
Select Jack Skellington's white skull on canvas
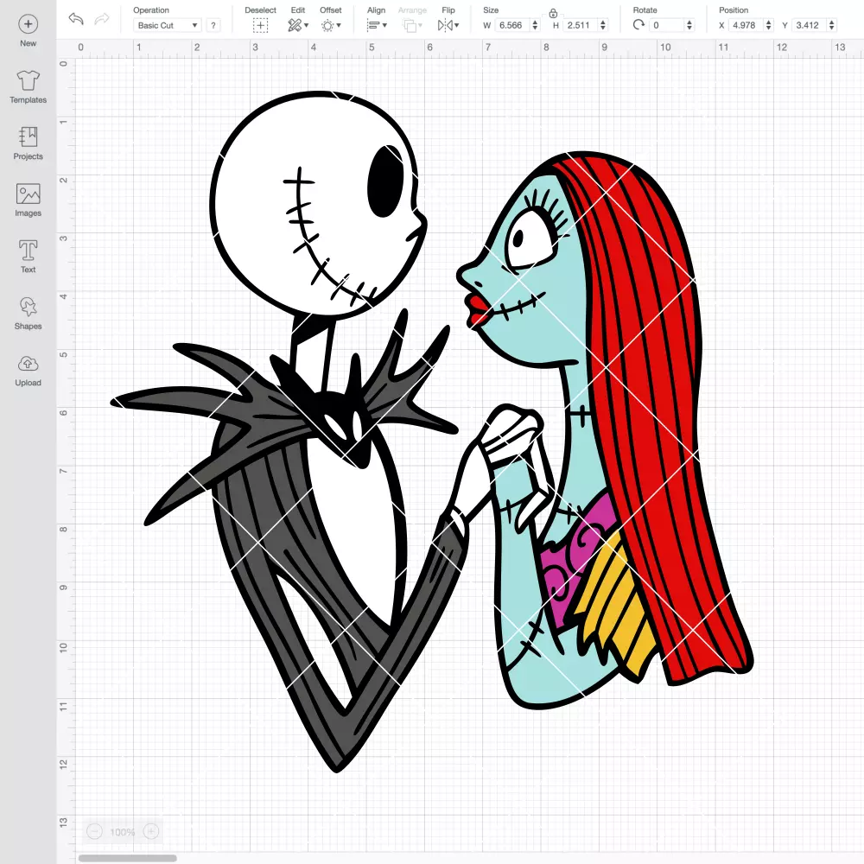tap(320, 204)
